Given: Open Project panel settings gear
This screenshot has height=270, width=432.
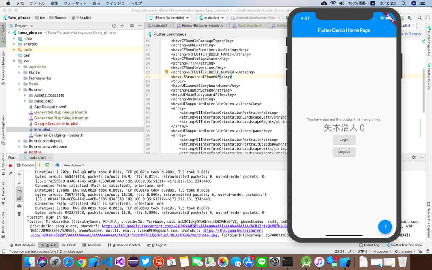Looking at the screenshot, I should [132, 26].
